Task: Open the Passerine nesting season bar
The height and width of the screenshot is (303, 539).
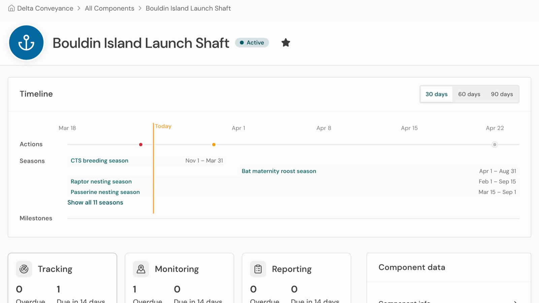Action: (x=293, y=192)
